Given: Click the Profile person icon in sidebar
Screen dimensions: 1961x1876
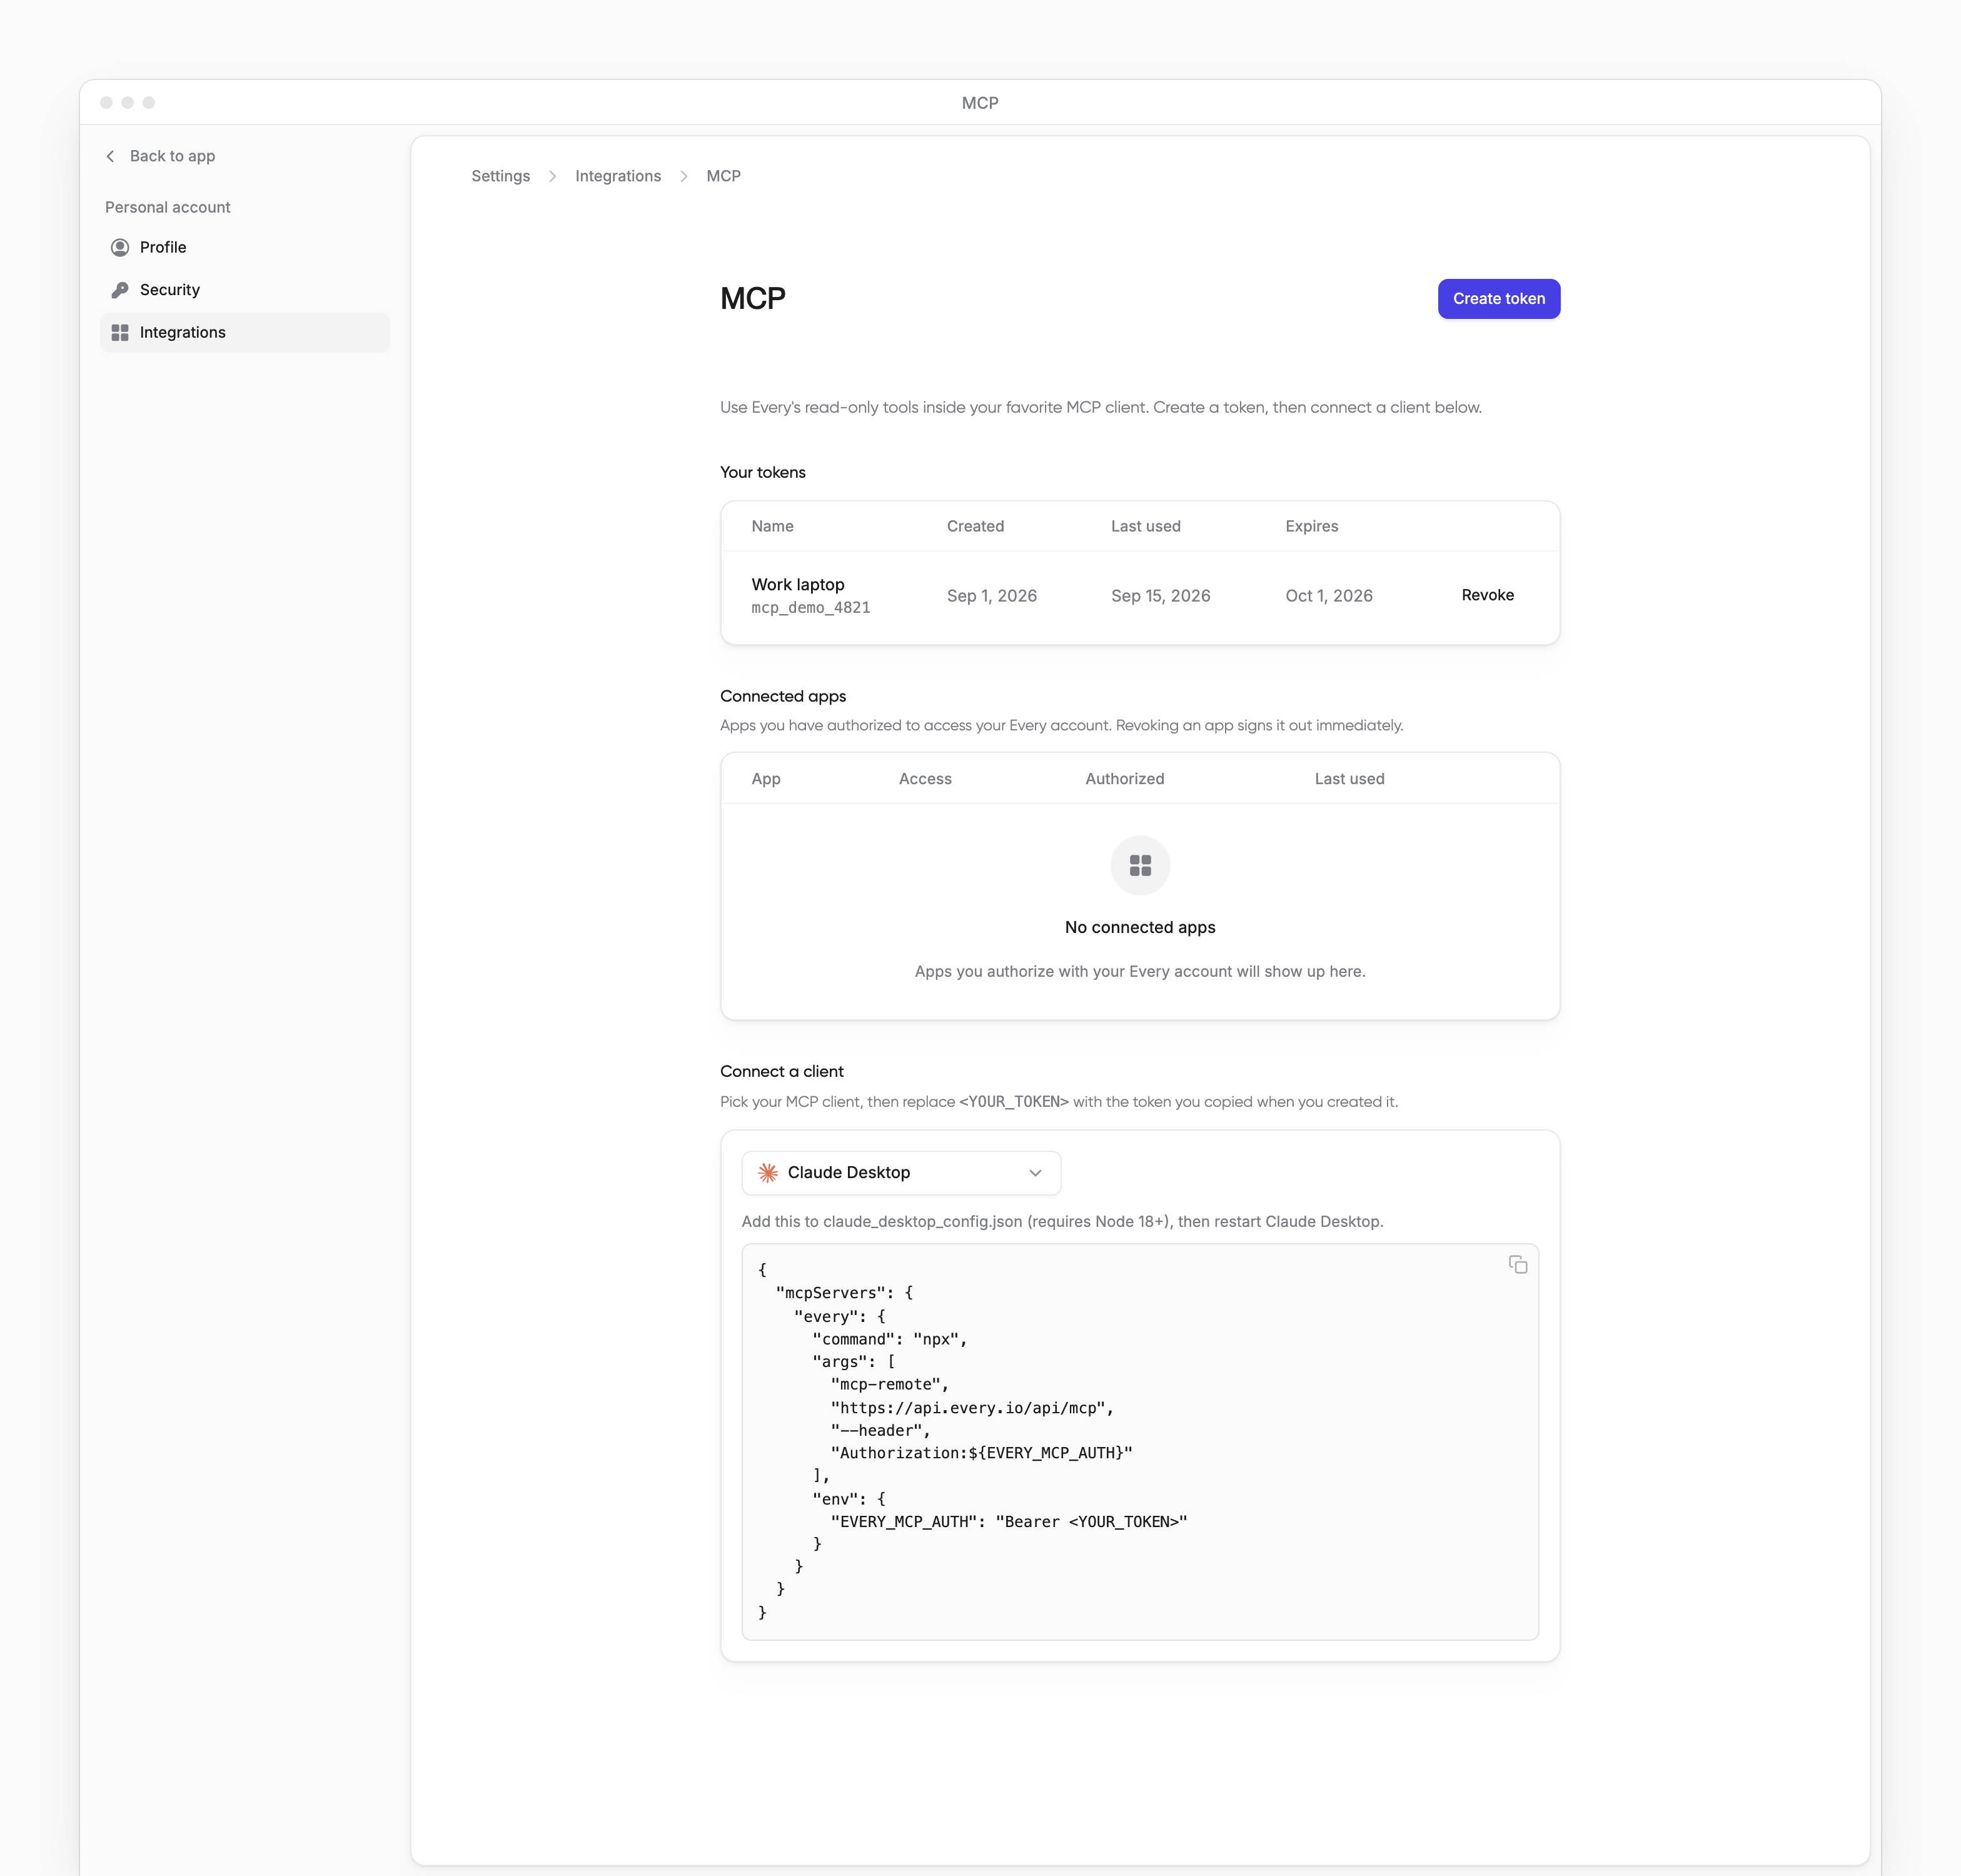Looking at the screenshot, I should tap(120, 247).
